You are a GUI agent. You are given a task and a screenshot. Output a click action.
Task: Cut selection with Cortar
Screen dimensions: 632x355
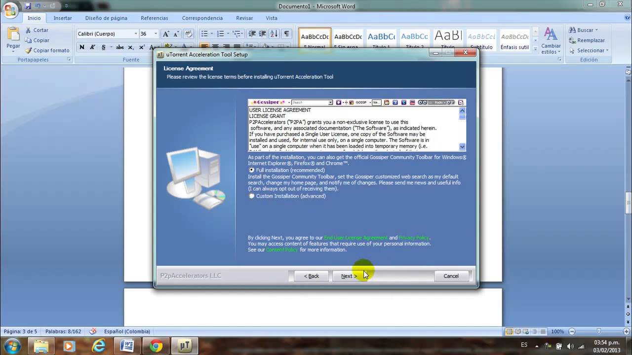tap(37, 30)
